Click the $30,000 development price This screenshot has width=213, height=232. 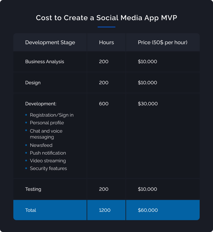coord(148,104)
